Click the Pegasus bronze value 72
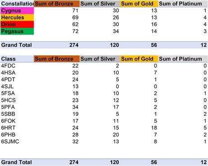The width and height of the screenshot is (208, 166). tap(75, 31)
